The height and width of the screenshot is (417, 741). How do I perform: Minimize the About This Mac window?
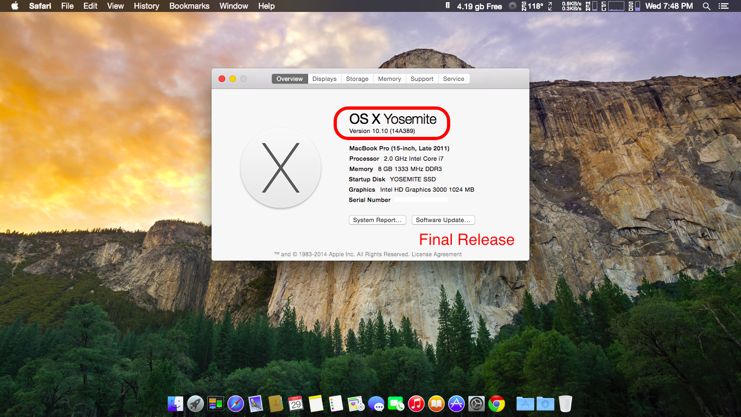[233, 79]
